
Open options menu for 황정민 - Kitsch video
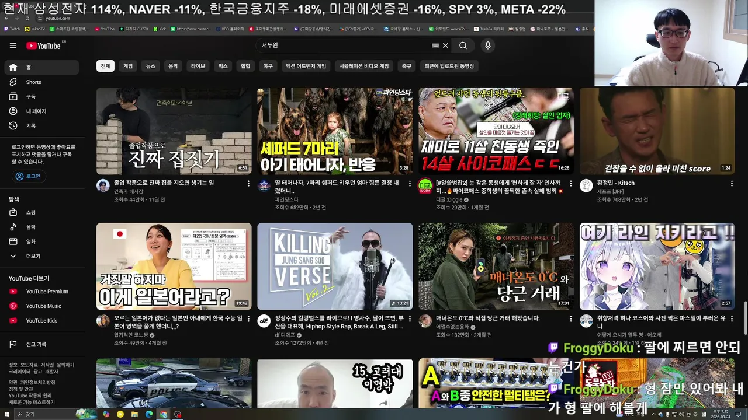pos(732,183)
